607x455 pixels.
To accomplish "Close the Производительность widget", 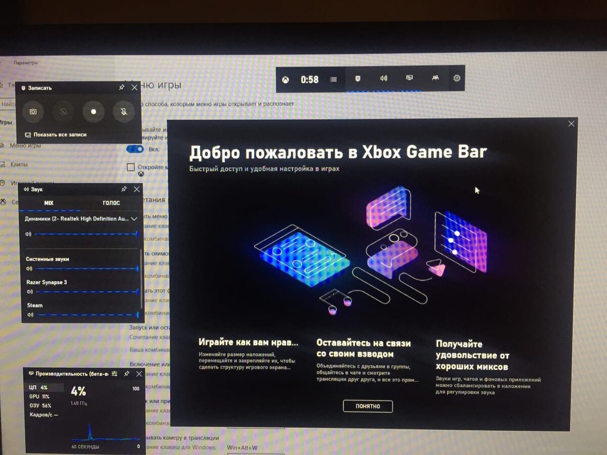I will (138, 374).
